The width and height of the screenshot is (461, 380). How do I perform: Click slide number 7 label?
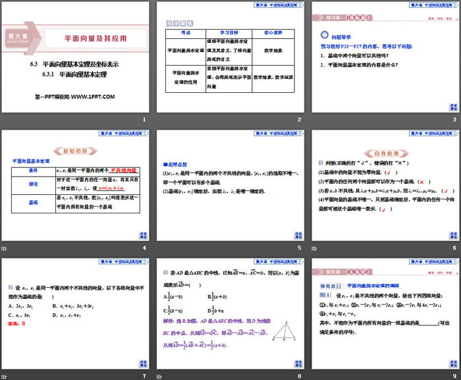[144, 376]
